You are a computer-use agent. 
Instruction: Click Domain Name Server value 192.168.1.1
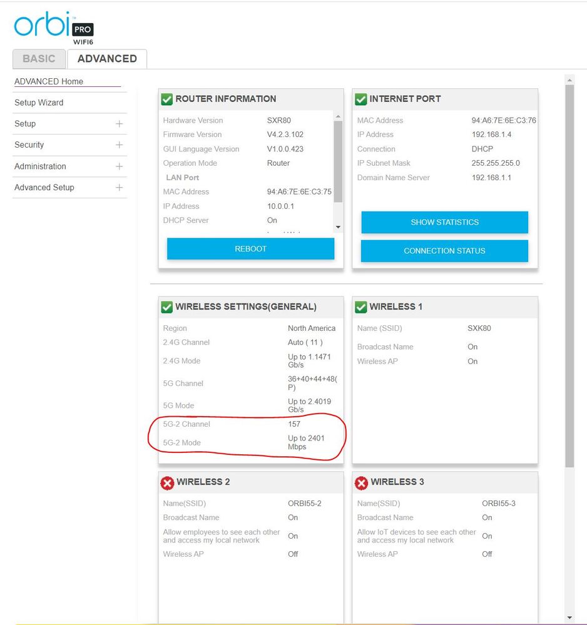[x=491, y=178]
